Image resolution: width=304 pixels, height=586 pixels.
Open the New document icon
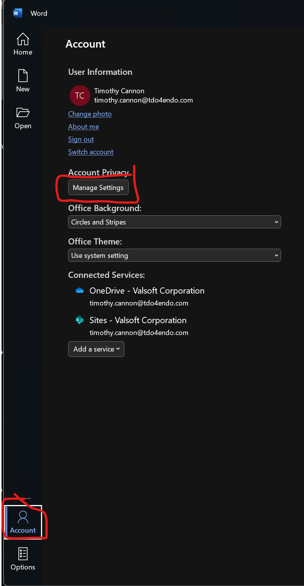23,76
